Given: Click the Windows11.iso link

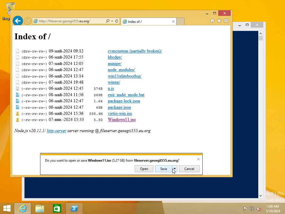Looking at the screenshot, I should pyautogui.click(x=122, y=120).
